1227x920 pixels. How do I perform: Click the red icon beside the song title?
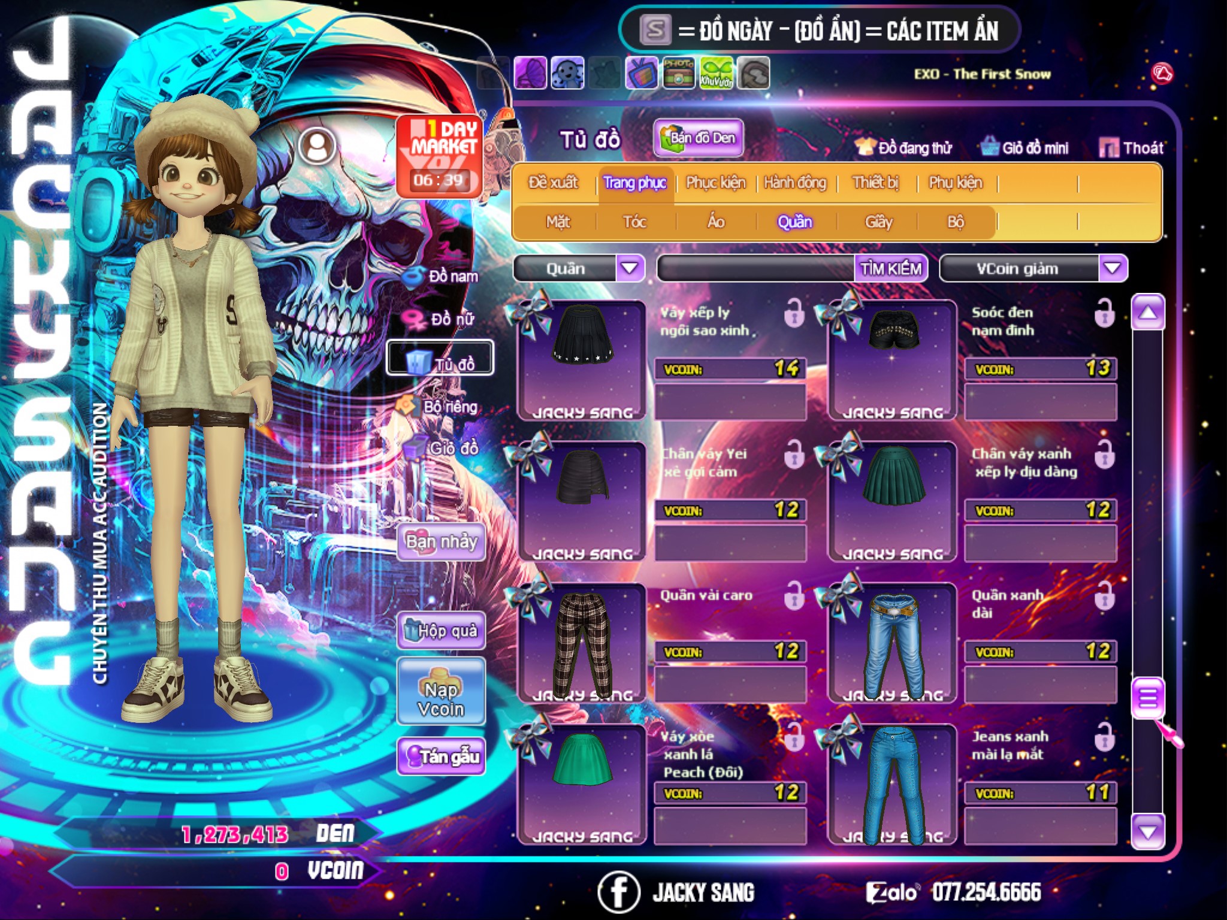pos(1162,74)
